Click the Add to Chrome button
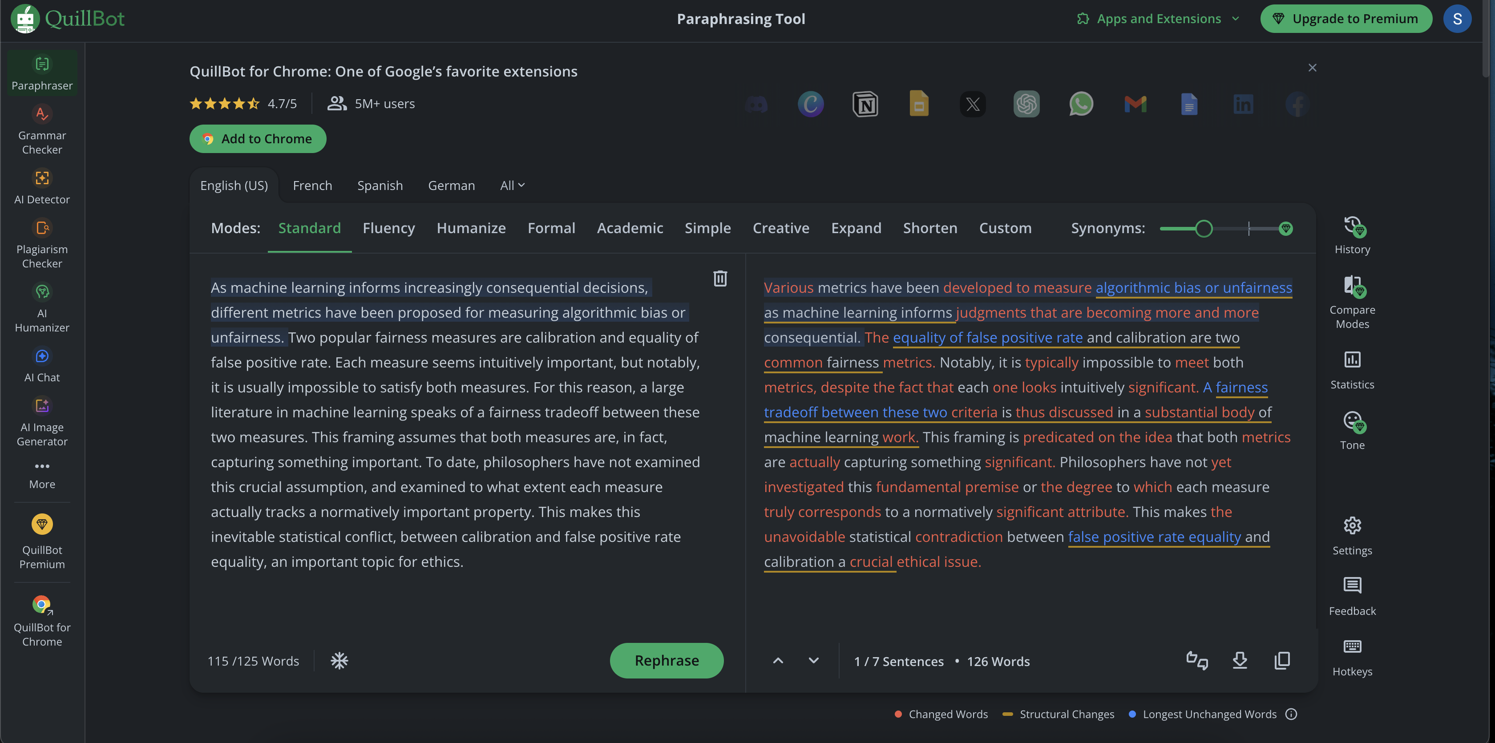Image resolution: width=1495 pixels, height=743 pixels. [x=258, y=139]
